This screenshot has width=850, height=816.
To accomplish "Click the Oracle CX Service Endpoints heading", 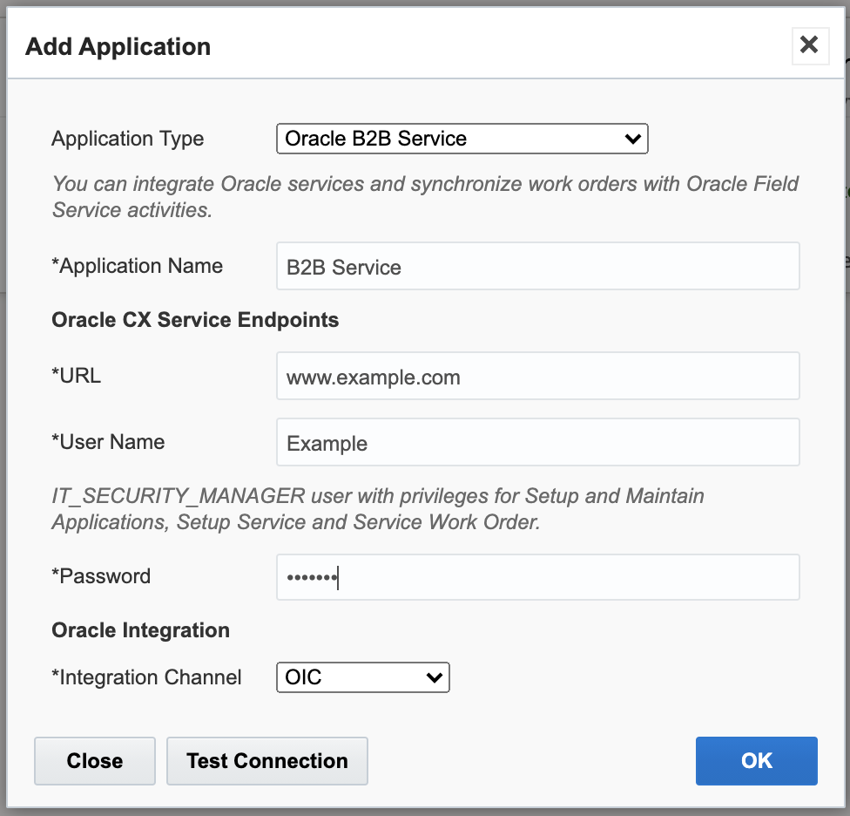I will point(195,320).
